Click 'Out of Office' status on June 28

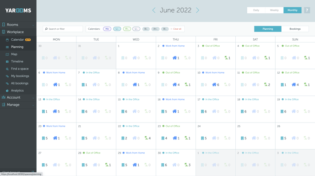pyautogui.click(x=93, y=153)
